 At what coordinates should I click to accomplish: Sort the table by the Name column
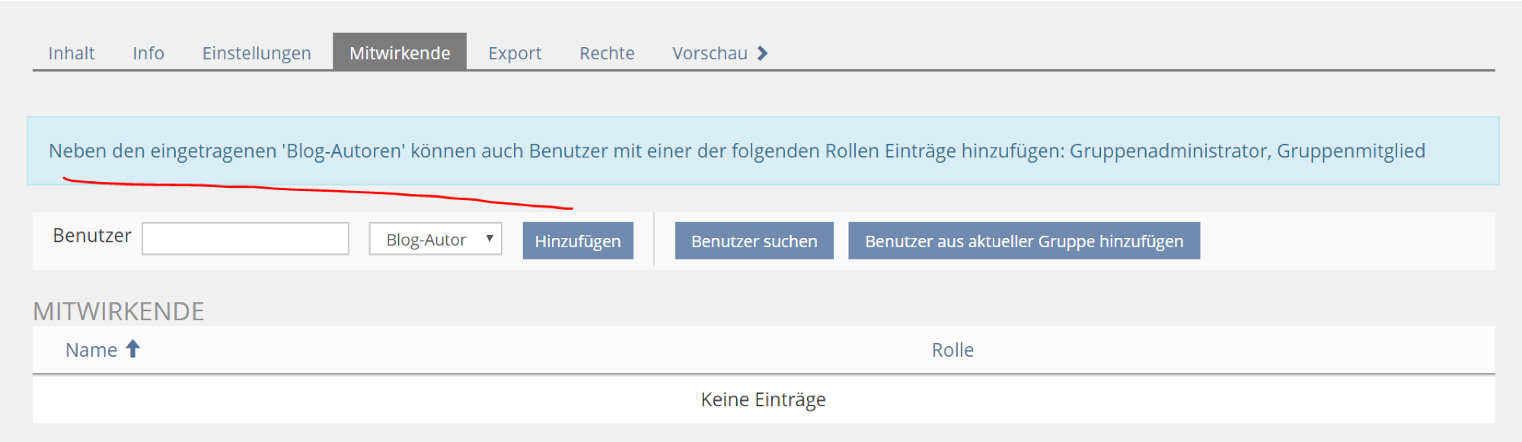tap(91, 350)
